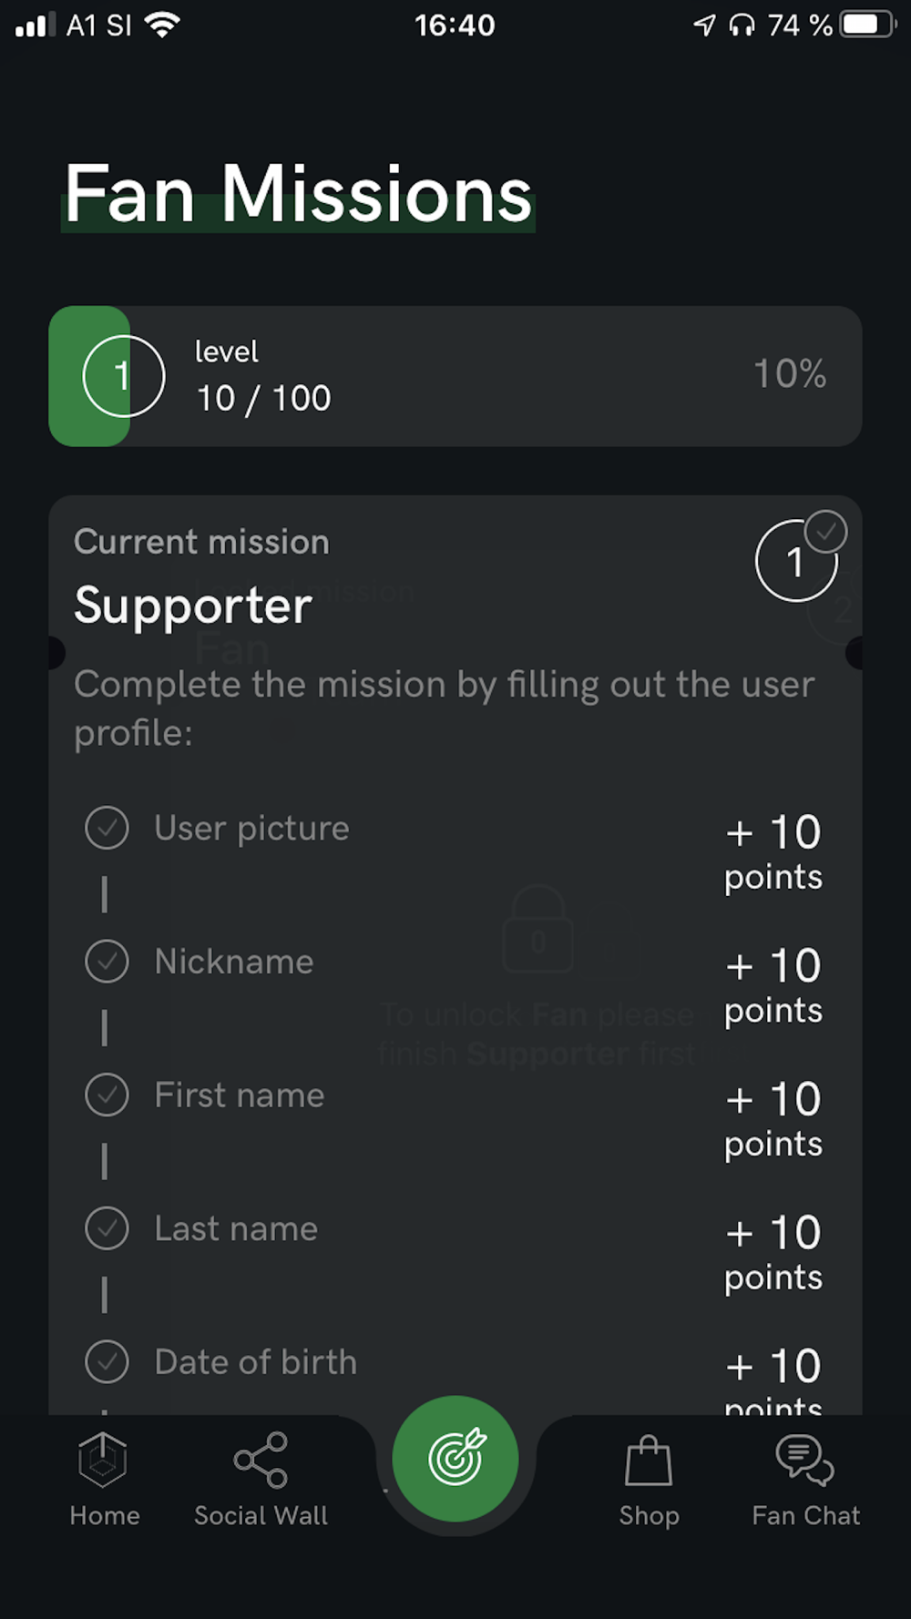Select the Nickname task text

tap(234, 962)
